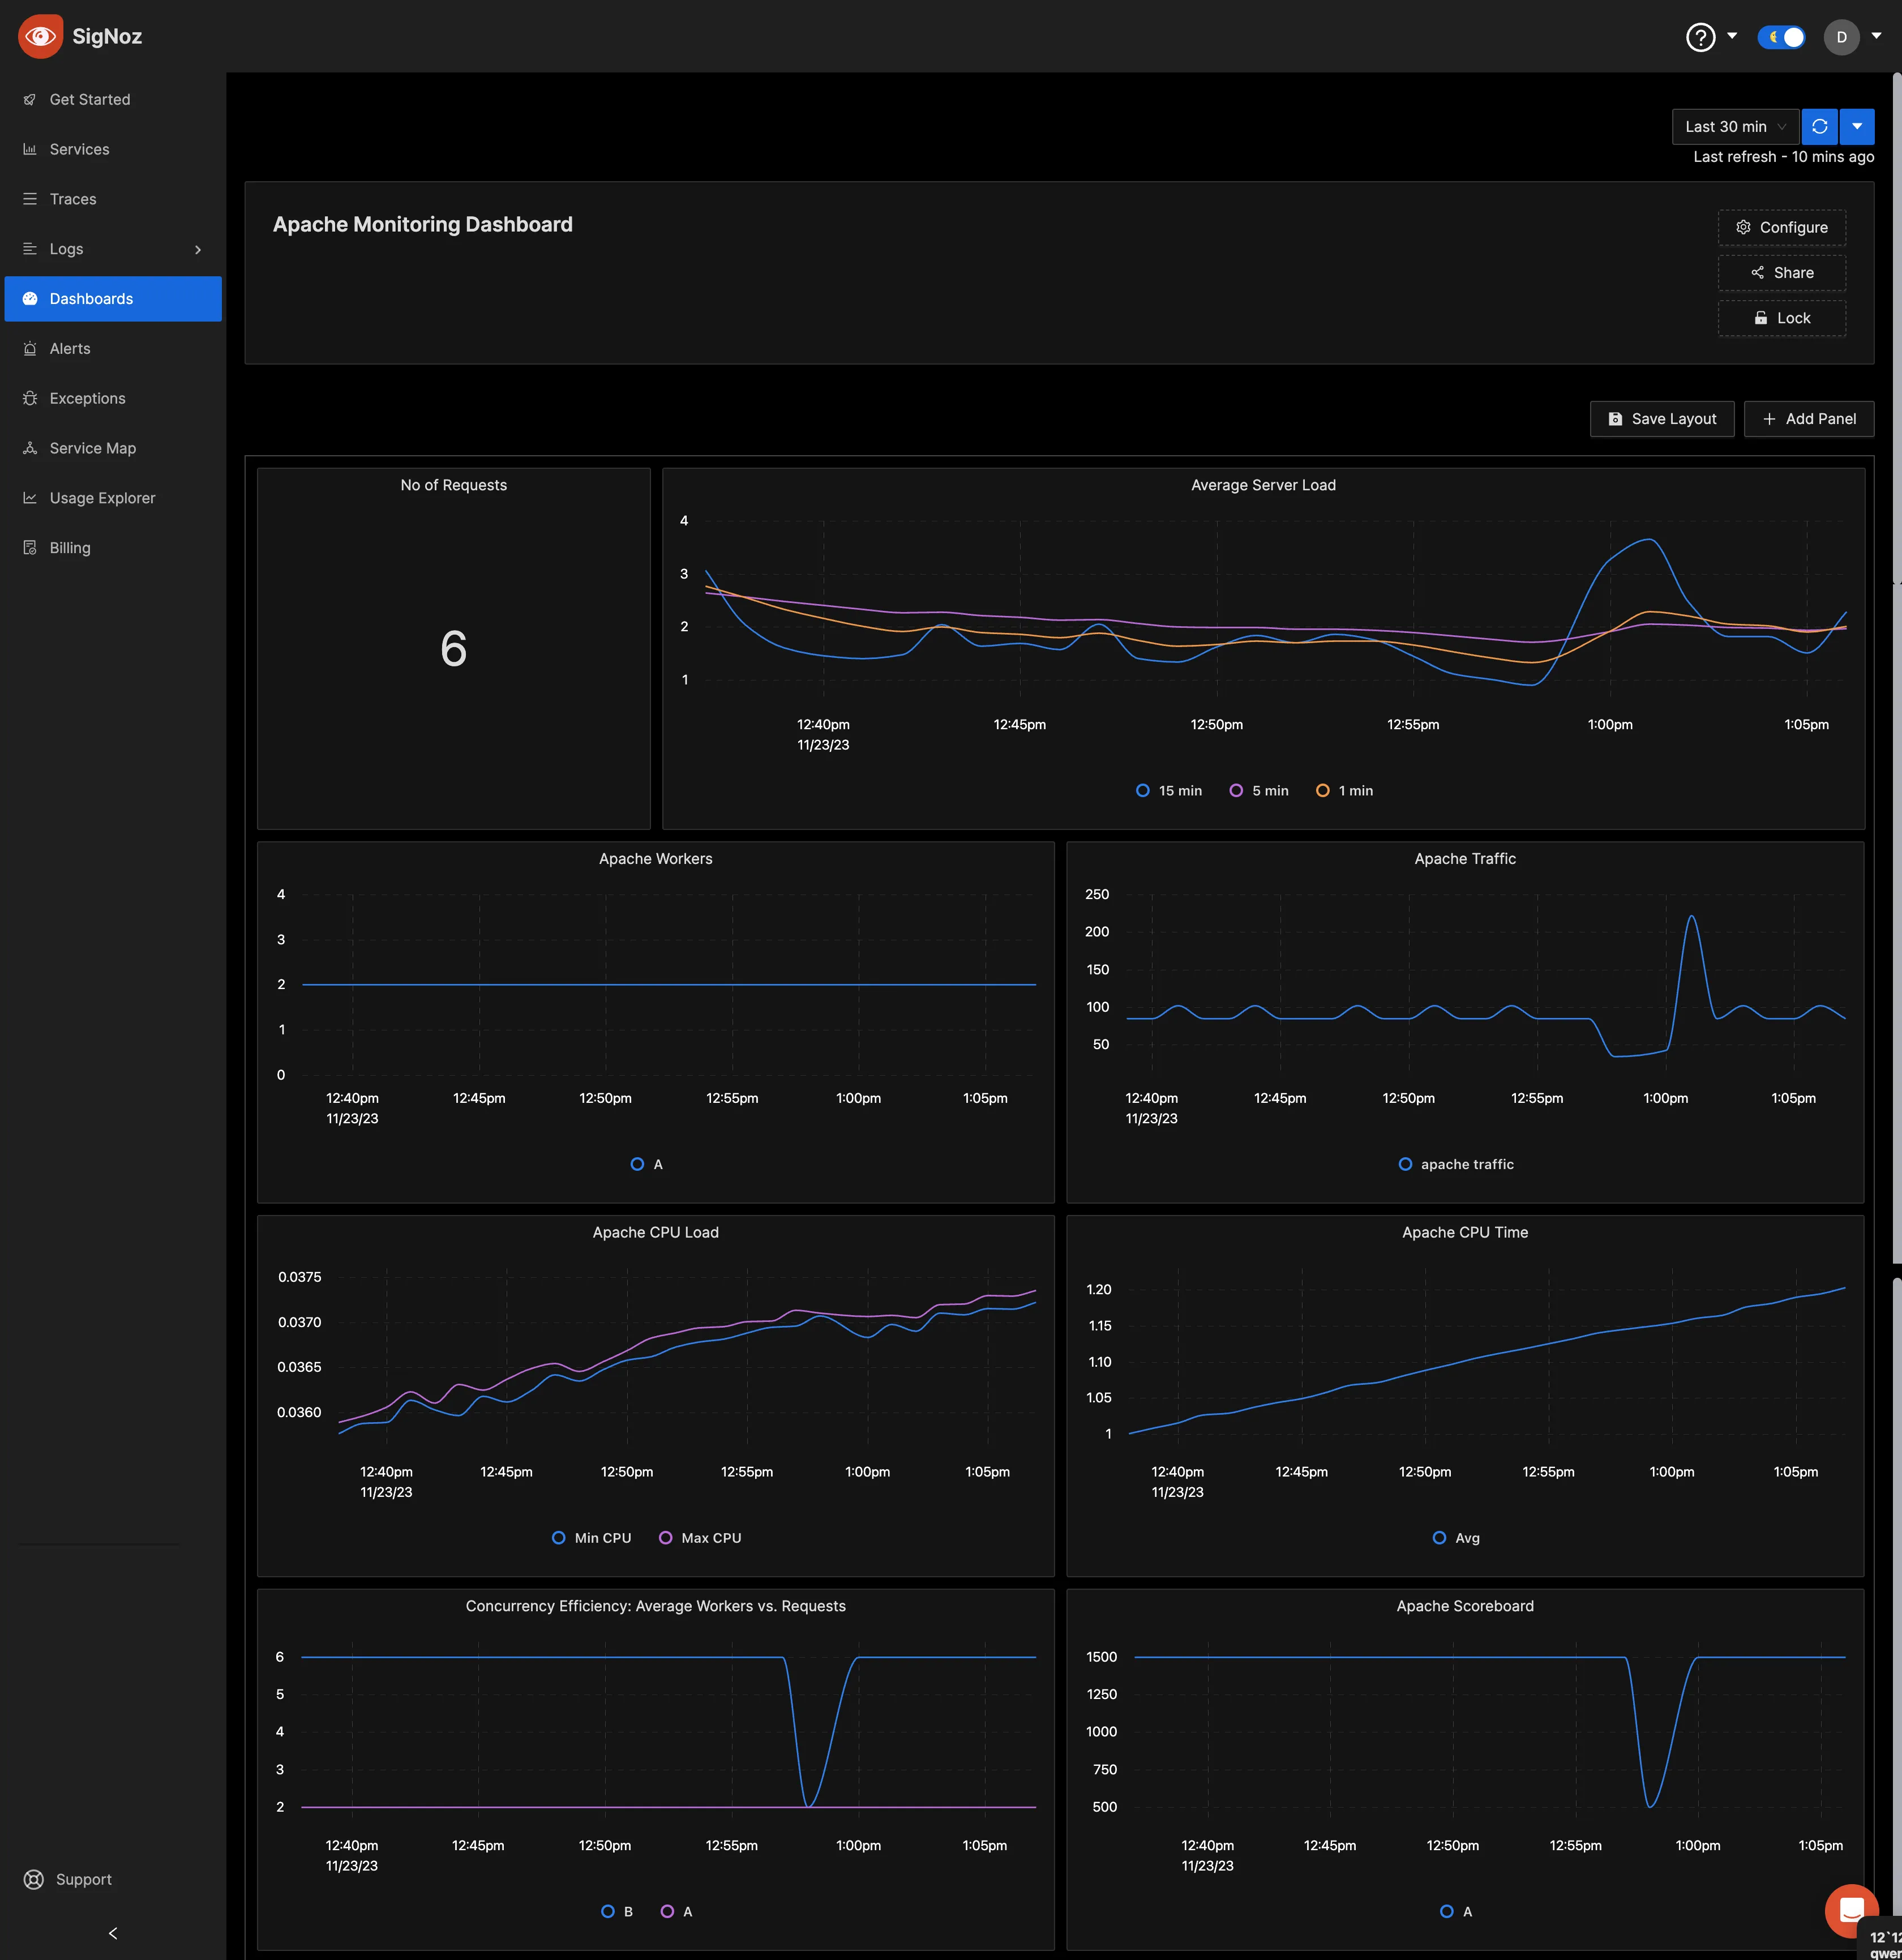The image size is (1902, 1960).
Task: Open Services in the sidebar
Action: pyautogui.click(x=113, y=150)
